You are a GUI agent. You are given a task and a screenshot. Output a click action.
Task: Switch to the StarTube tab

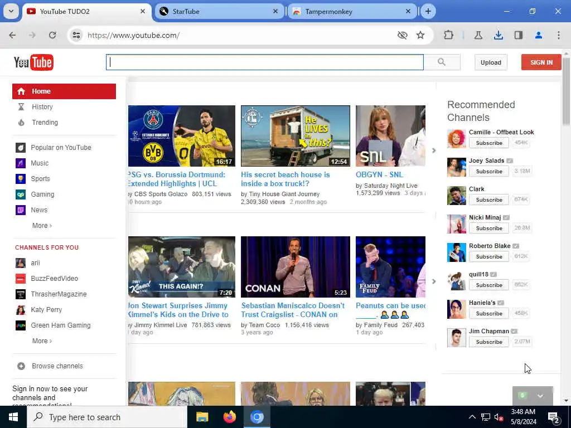(x=219, y=11)
